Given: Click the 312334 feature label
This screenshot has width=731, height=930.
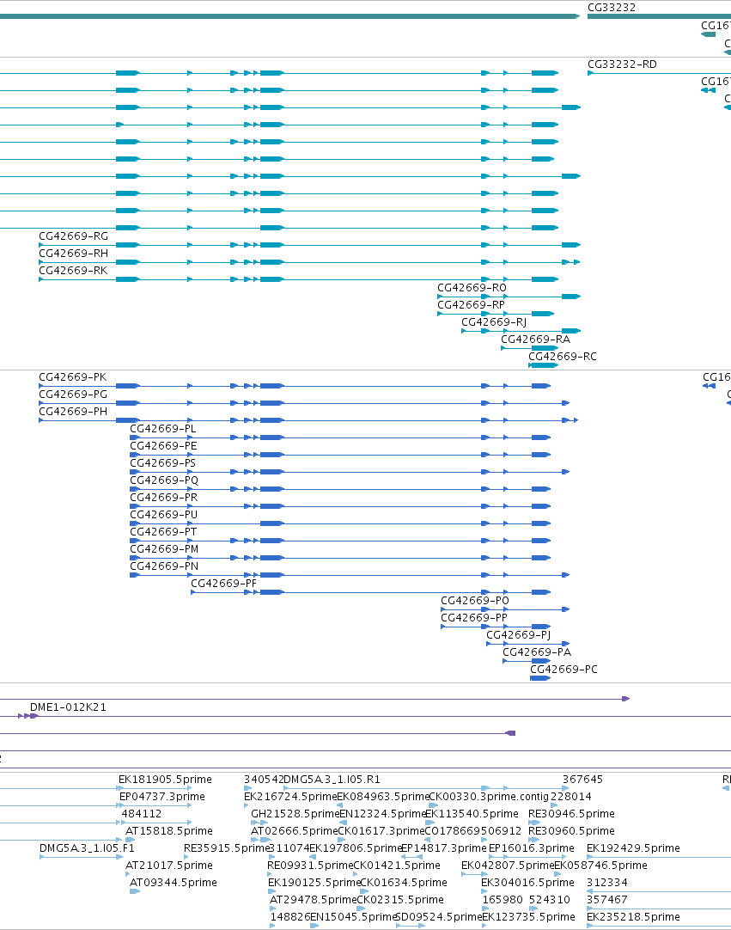Looking at the screenshot, I should click(607, 883).
